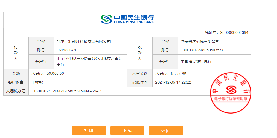Click payer name 北京三汇能环科技发展有限公司

(x=84, y=42)
